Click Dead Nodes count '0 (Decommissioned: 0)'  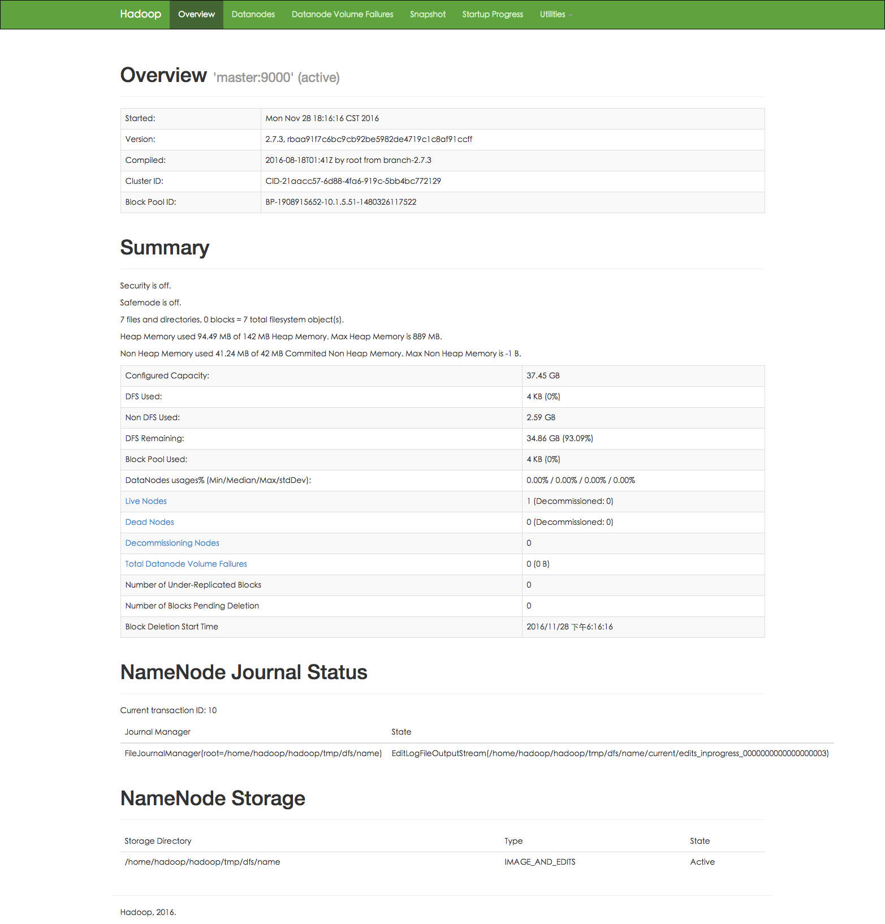[x=569, y=522]
